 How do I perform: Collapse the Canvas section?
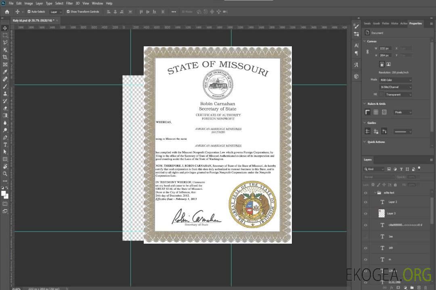(x=365, y=41)
